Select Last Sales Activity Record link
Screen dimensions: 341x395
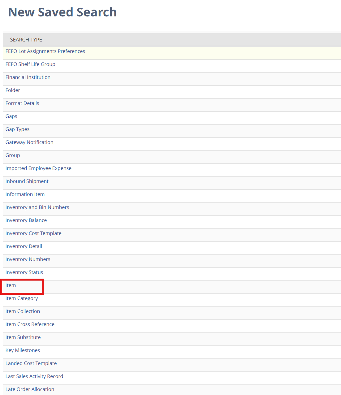34,376
